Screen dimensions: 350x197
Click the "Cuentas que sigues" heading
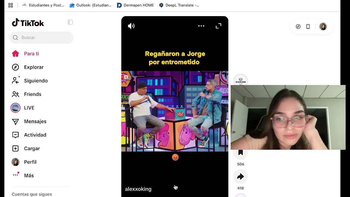point(32,194)
